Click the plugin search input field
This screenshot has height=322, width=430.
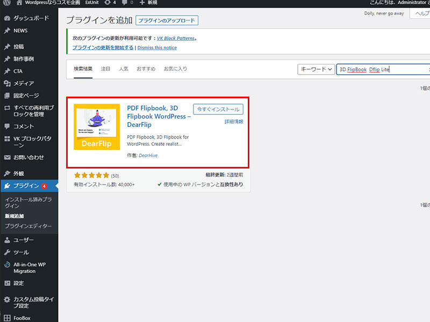click(x=382, y=69)
